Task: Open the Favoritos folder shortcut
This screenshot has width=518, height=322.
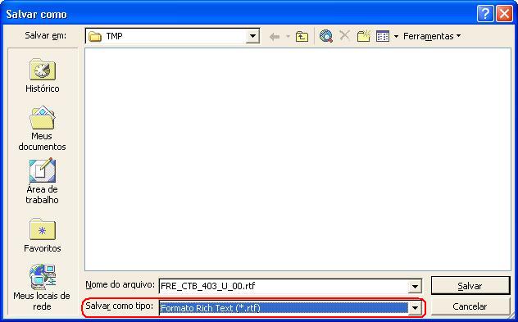Action: coord(43,235)
